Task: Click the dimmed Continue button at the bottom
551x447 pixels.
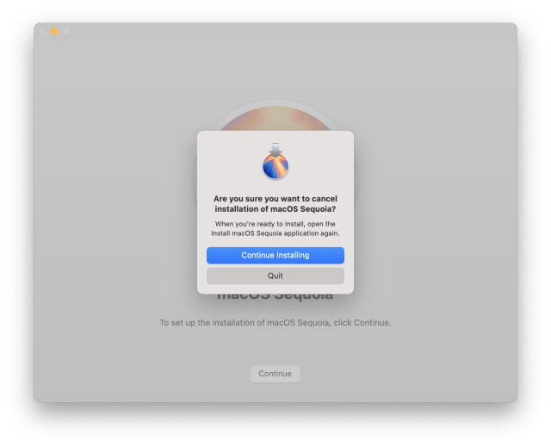Action: [275, 374]
